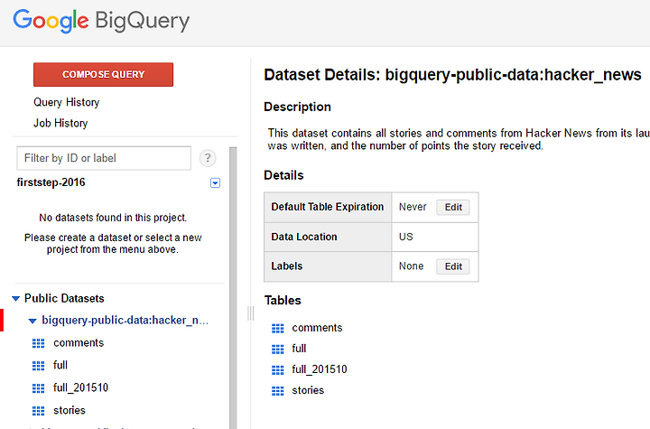
Task: Edit the dataset Labels
Action: pos(453,266)
